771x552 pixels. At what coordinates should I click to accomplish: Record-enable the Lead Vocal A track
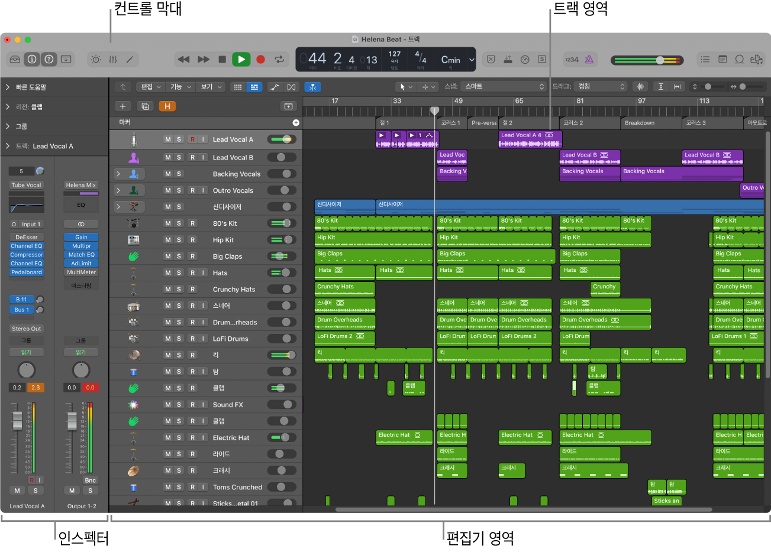[x=192, y=139]
